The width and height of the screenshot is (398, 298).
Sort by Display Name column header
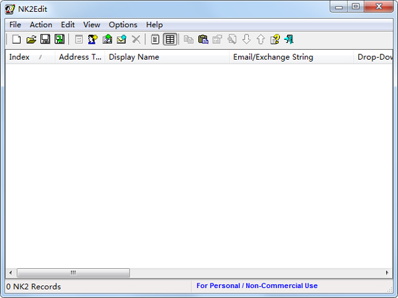[x=166, y=57]
